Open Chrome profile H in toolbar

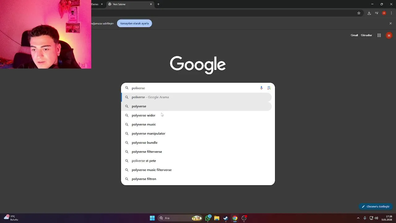pos(384,13)
